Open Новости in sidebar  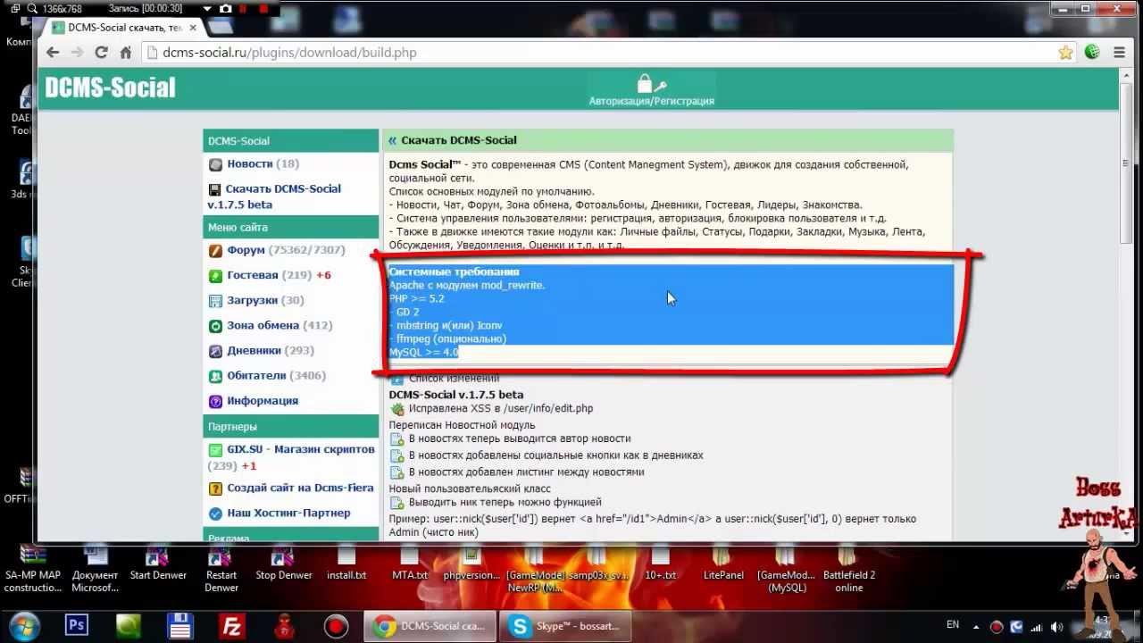[x=250, y=164]
